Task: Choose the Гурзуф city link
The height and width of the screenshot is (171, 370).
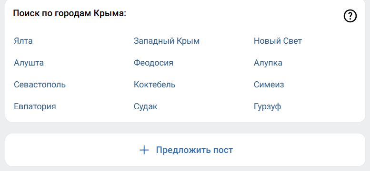Action: click(267, 106)
